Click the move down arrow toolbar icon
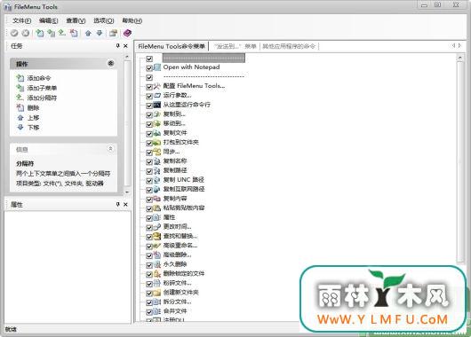Image resolution: width=471 pixels, height=337 pixels. pos(100,34)
